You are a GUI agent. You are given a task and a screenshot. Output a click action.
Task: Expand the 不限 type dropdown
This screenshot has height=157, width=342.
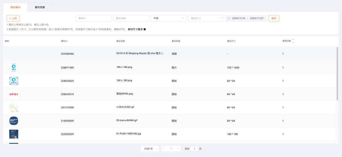tap(168, 18)
